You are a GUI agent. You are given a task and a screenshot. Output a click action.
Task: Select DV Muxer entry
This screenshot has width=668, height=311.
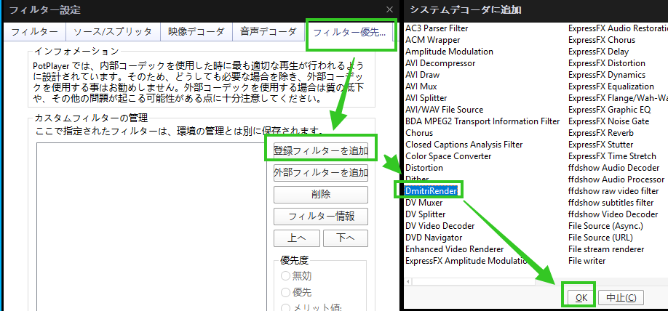click(424, 203)
